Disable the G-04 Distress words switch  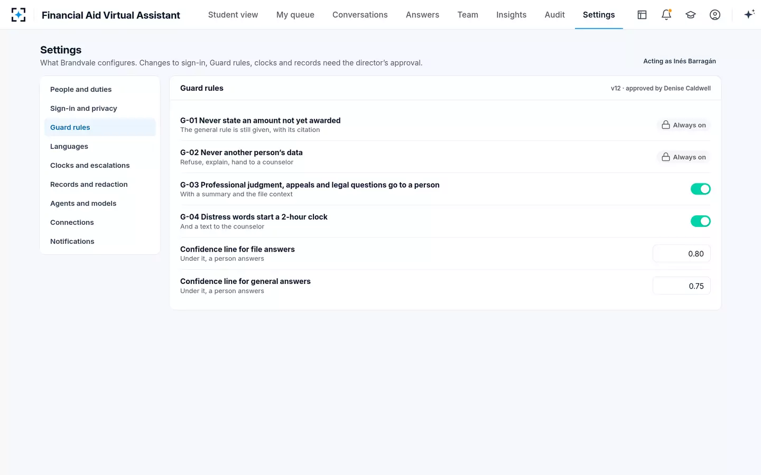[701, 221]
